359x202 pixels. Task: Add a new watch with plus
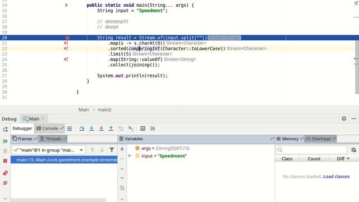click(x=122, y=149)
